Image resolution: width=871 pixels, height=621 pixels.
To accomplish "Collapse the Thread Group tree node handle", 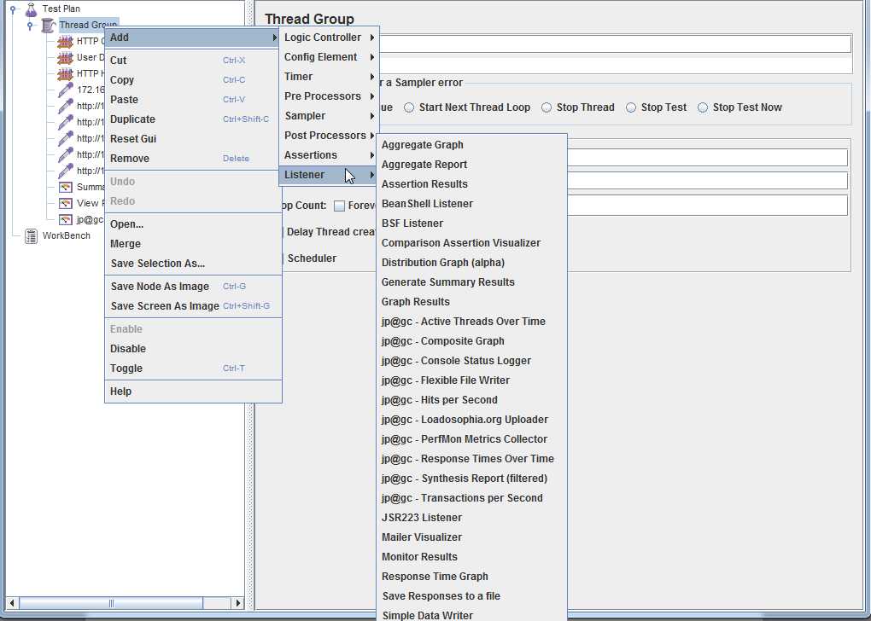I will [30, 26].
